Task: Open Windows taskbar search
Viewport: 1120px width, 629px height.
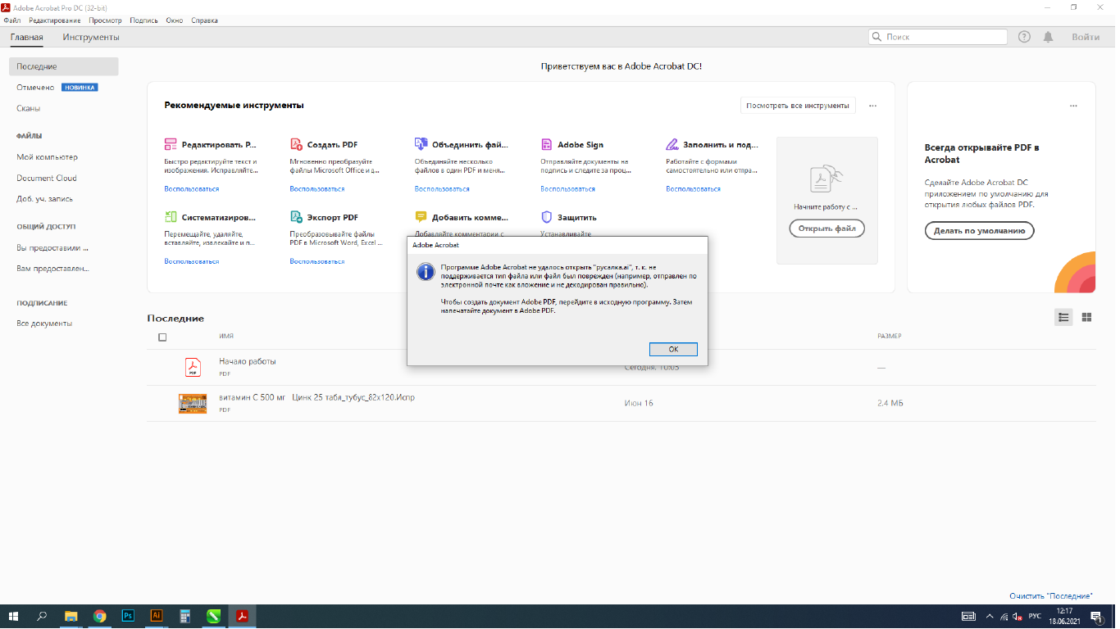Action: (42, 616)
